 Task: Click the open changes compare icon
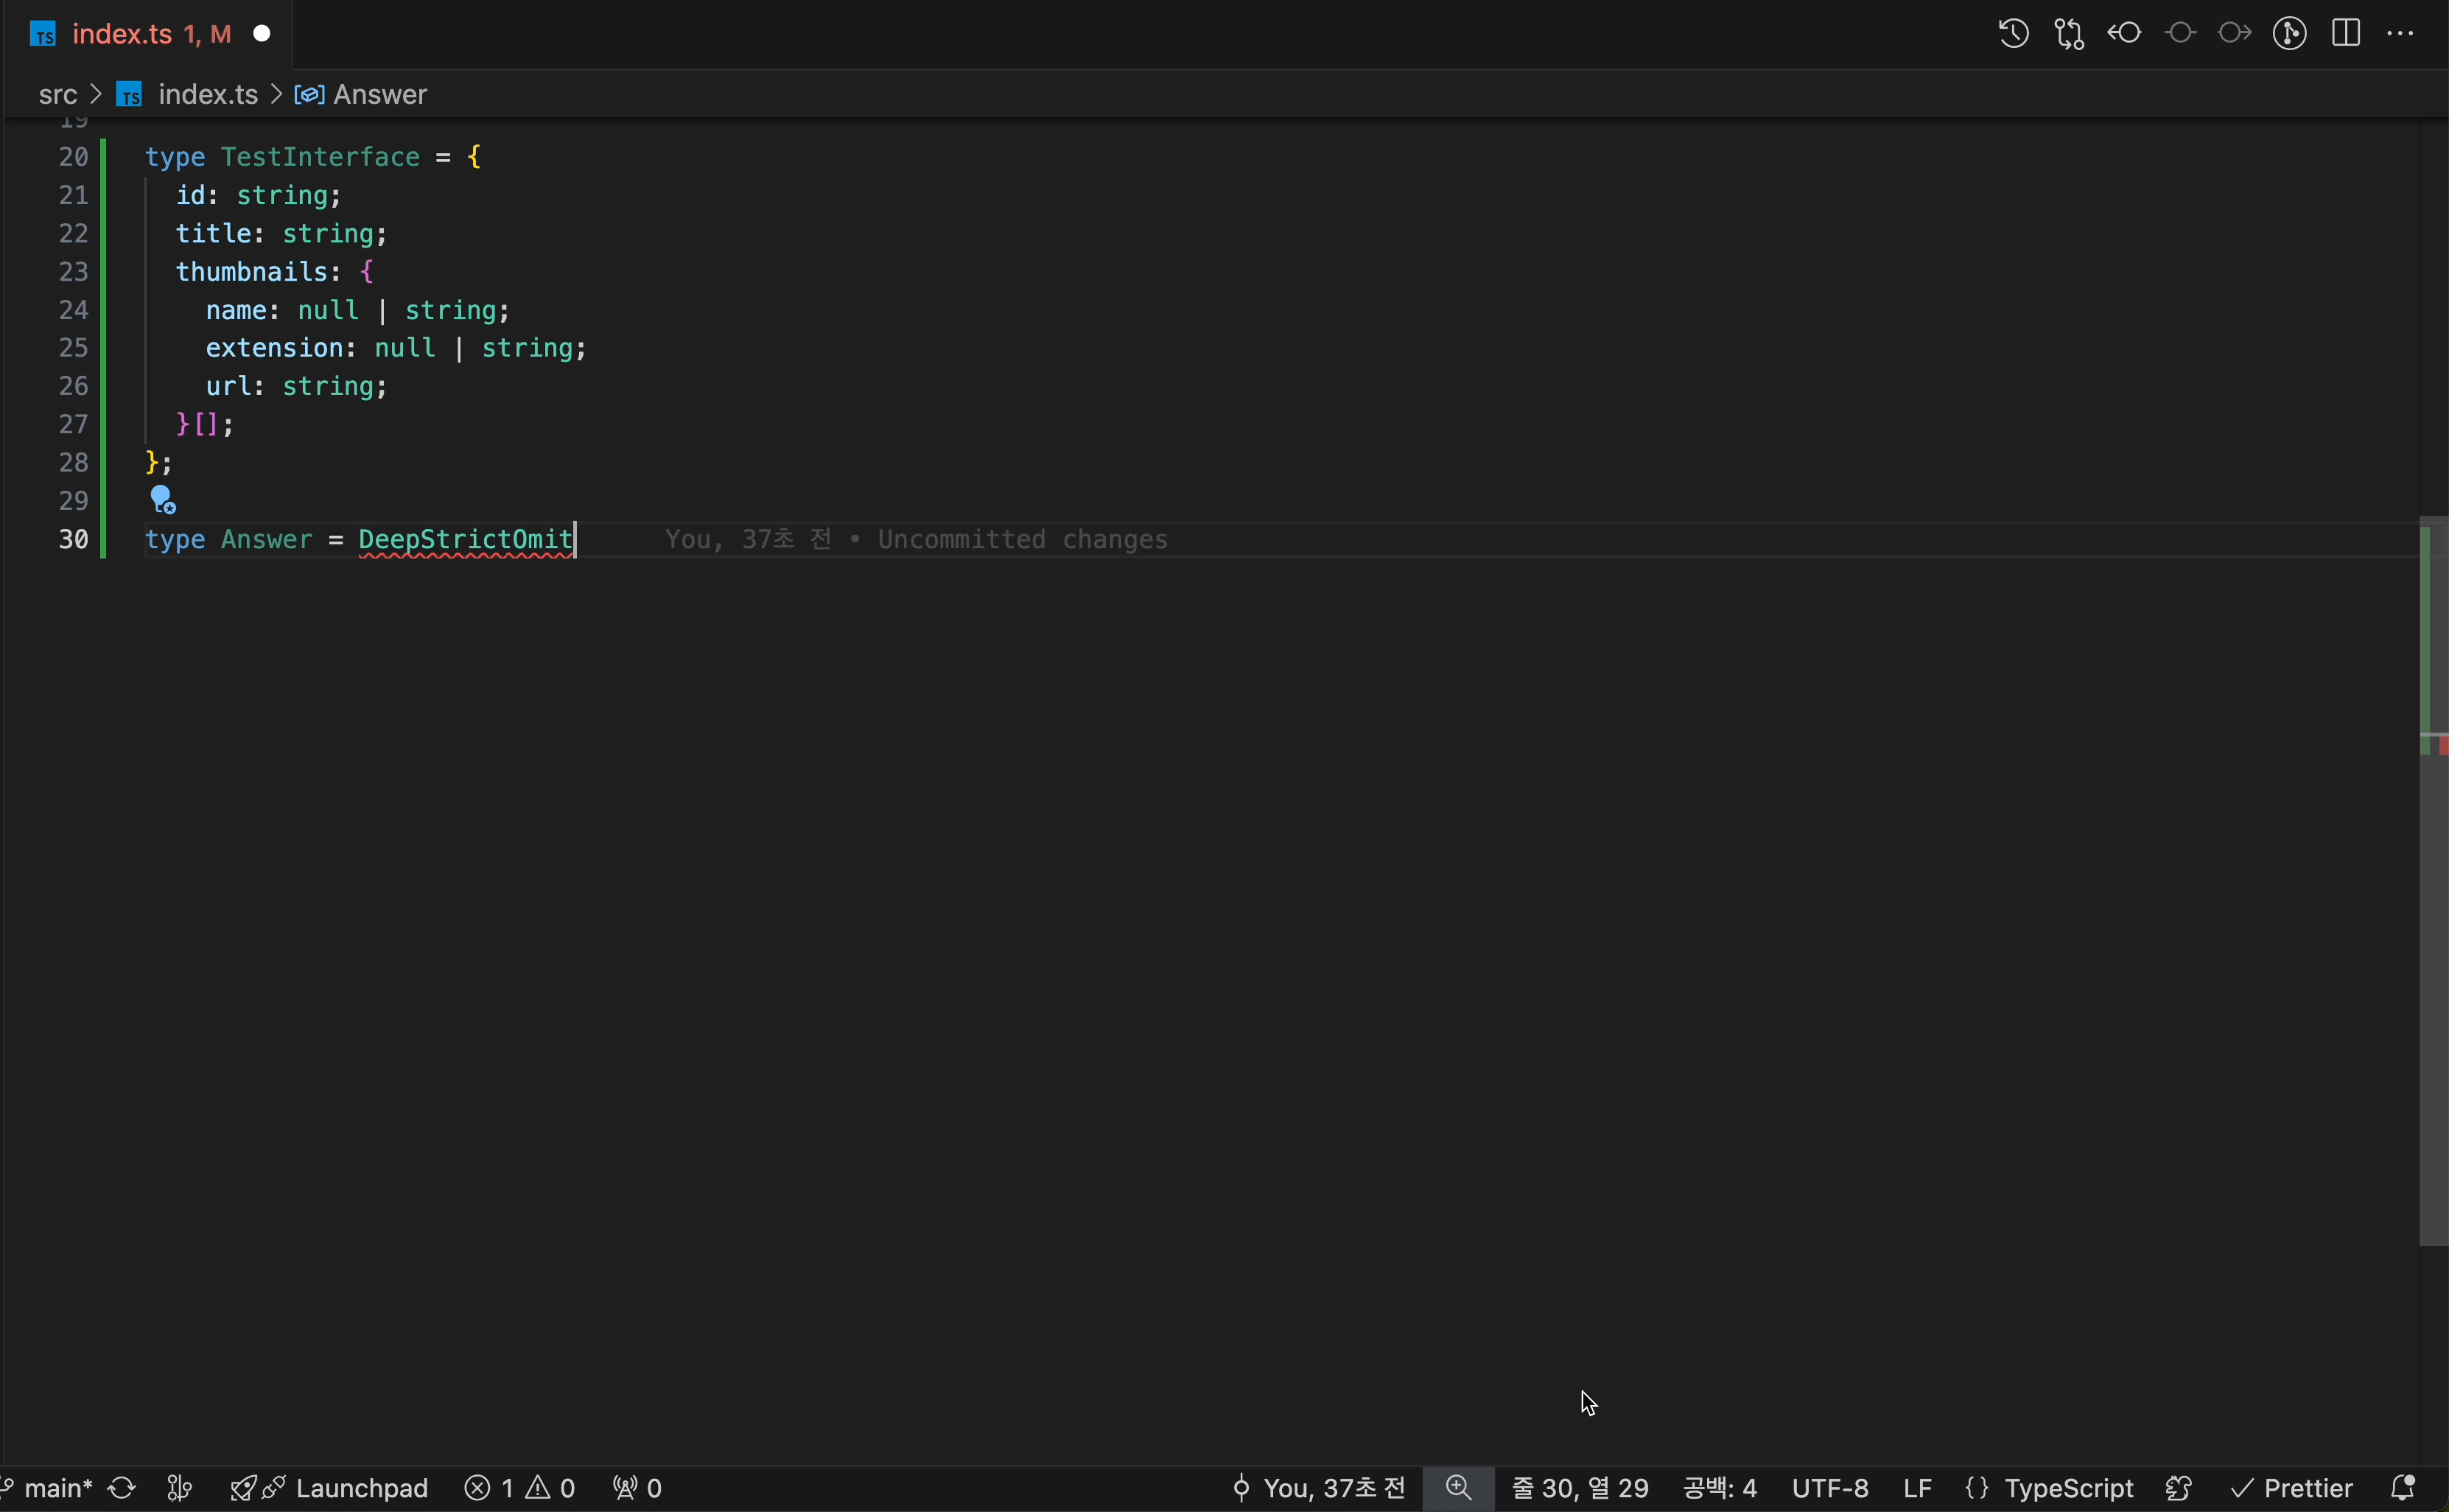(2068, 34)
